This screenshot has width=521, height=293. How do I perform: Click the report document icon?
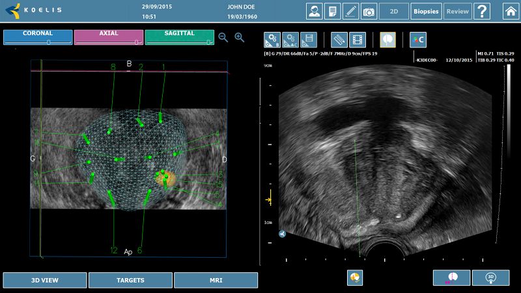point(333,11)
